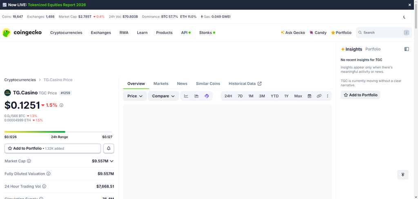Open Portfolio from the top navigation
The width and height of the screenshot is (418, 199).
(x=341, y=33)
